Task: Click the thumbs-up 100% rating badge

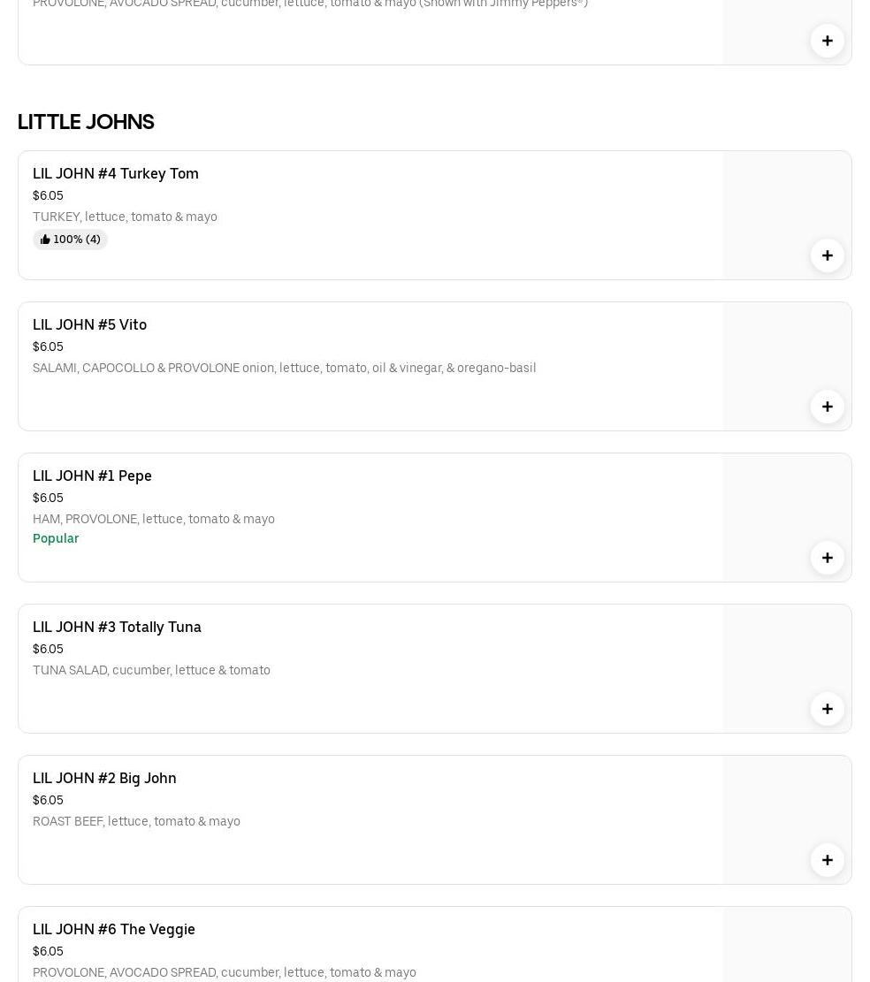Action: 70,240
